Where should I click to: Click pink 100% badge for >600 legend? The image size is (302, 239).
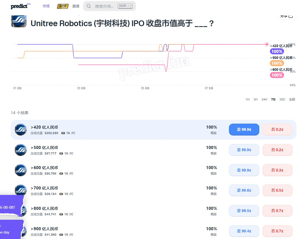[x=277, y=75]
